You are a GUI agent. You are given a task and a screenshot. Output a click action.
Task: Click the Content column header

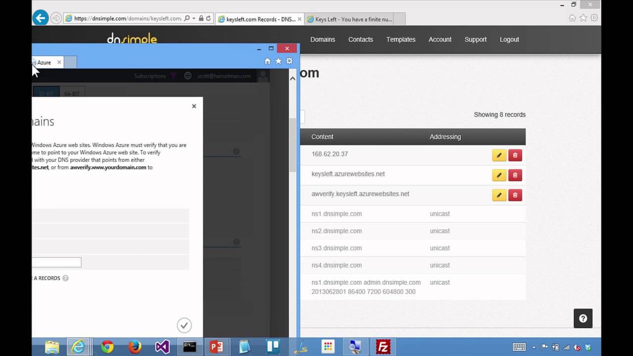point(322,137)
